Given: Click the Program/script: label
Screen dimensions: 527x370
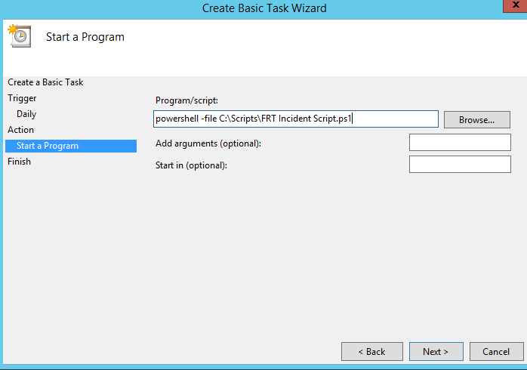Looking at the screenshot, I should click(x=187, y=100).
